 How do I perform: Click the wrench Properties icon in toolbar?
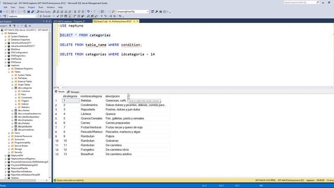point(157,11)
